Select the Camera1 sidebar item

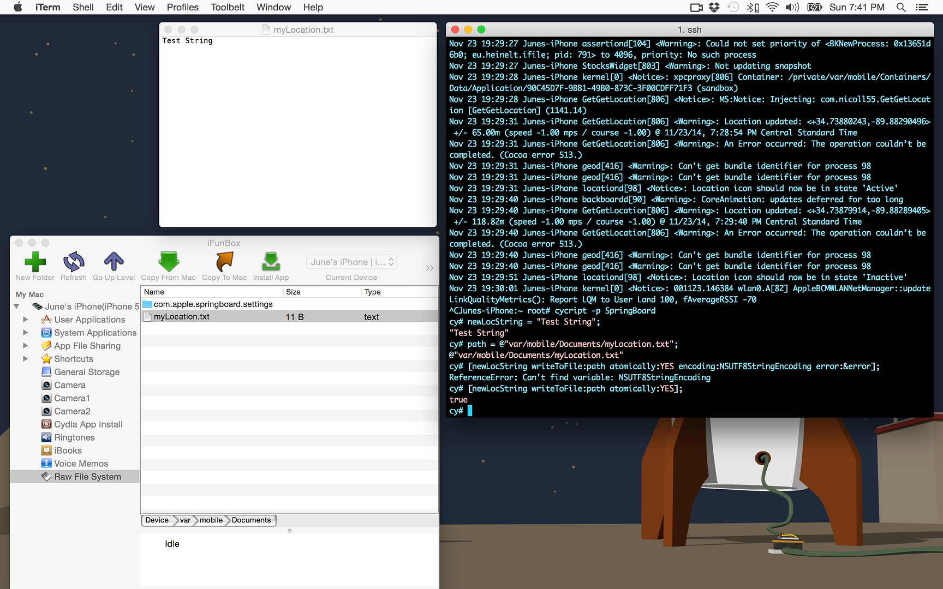pyautogui.click(x=72, y=398)
